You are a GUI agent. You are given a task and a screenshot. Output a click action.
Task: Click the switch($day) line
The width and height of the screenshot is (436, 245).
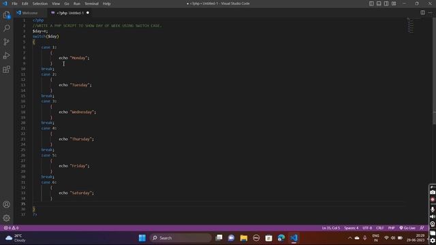46,36
